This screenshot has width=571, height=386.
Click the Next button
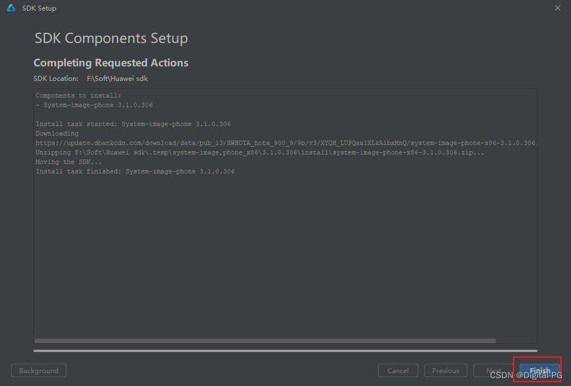pos(493,370)
